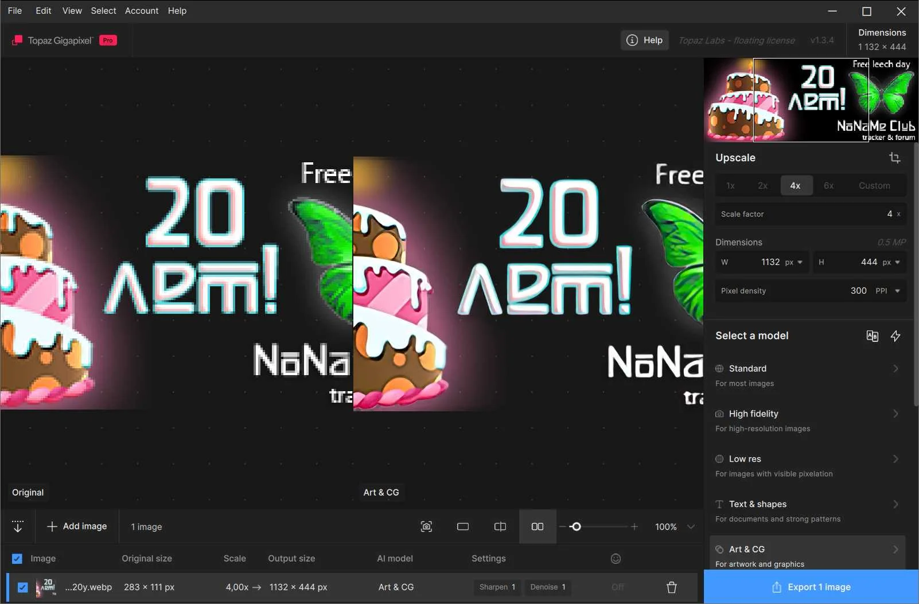The image size is (919, 604).
Task: Open the Help menu in menu bar
Action: [x=177, y=11]
